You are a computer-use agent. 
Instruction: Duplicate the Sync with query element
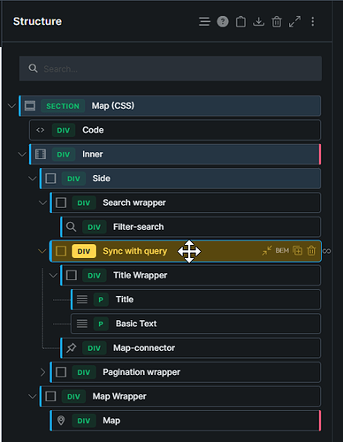pyautogui.click(x=298, y=251)
